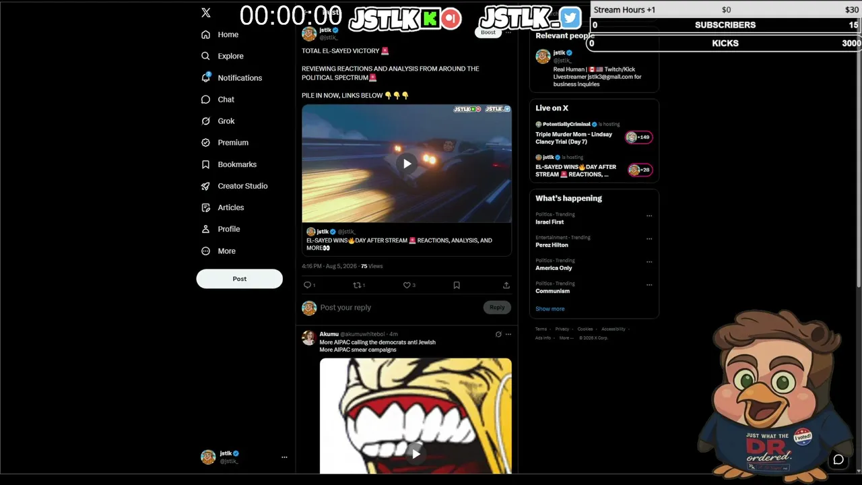Viewport: 862px width, 485px height.
Task: Open the Profile person icon
Action: pyautogui.click(x=205, y=229)
